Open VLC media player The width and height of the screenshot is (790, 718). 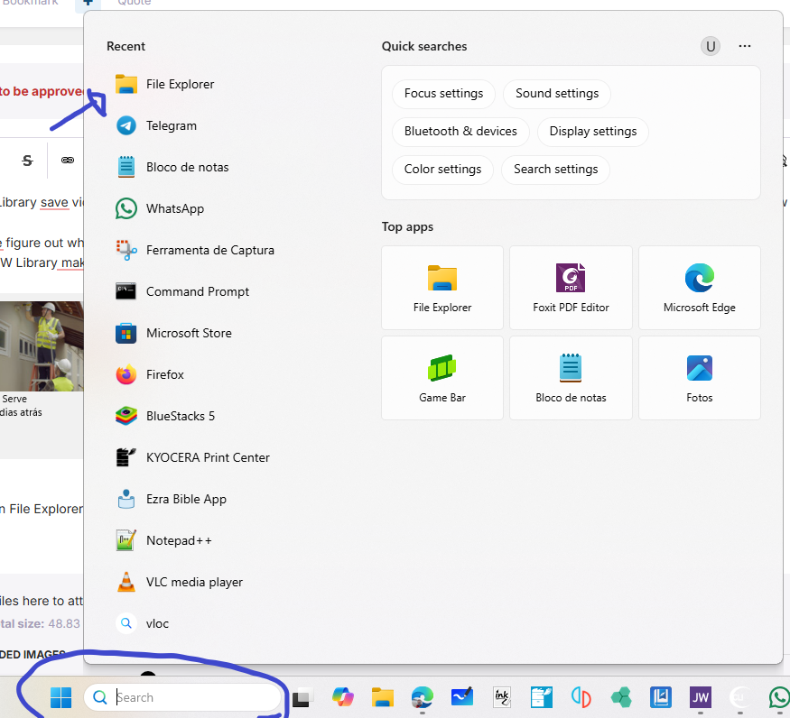(x=194, y=582)
